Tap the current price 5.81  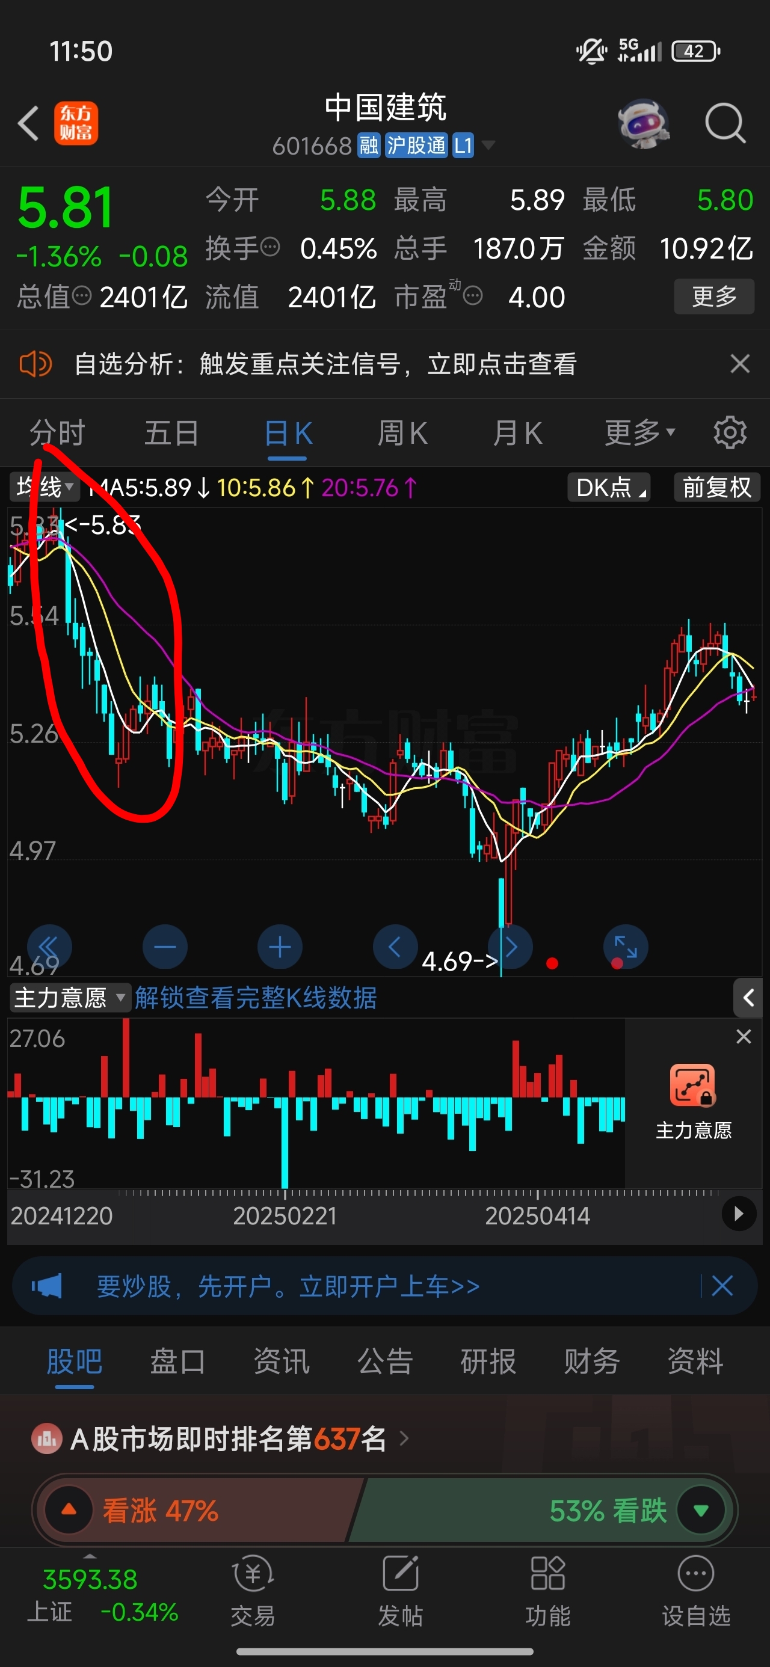click(x=66, y=207)
